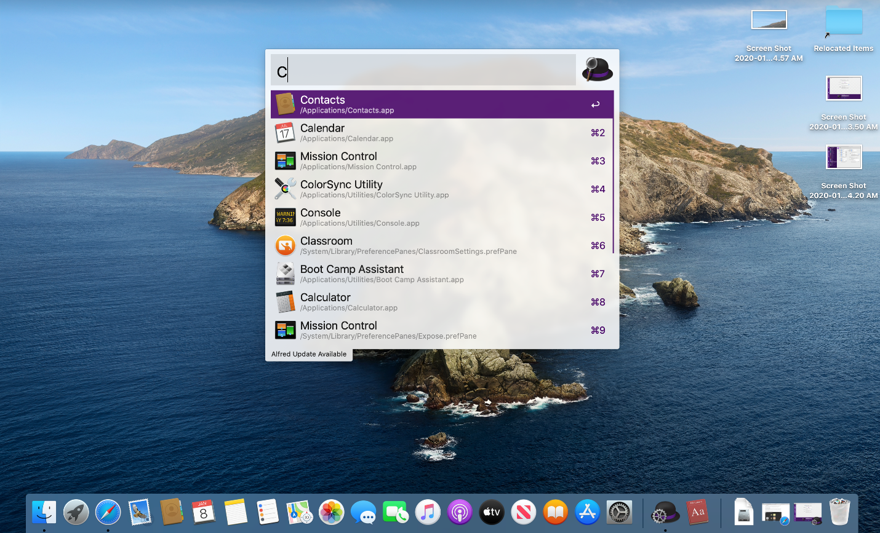Viewport: 880px width, 533px height.
Task: Open the Photos app in Dock
Action: pyautogui.click(x=332, y=511)
